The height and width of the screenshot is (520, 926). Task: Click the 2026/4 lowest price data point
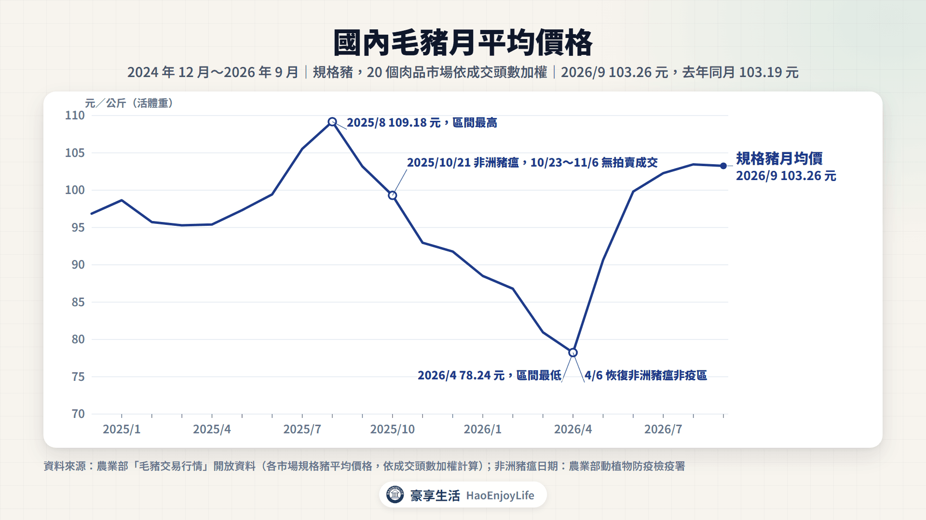tap(573, 353)
